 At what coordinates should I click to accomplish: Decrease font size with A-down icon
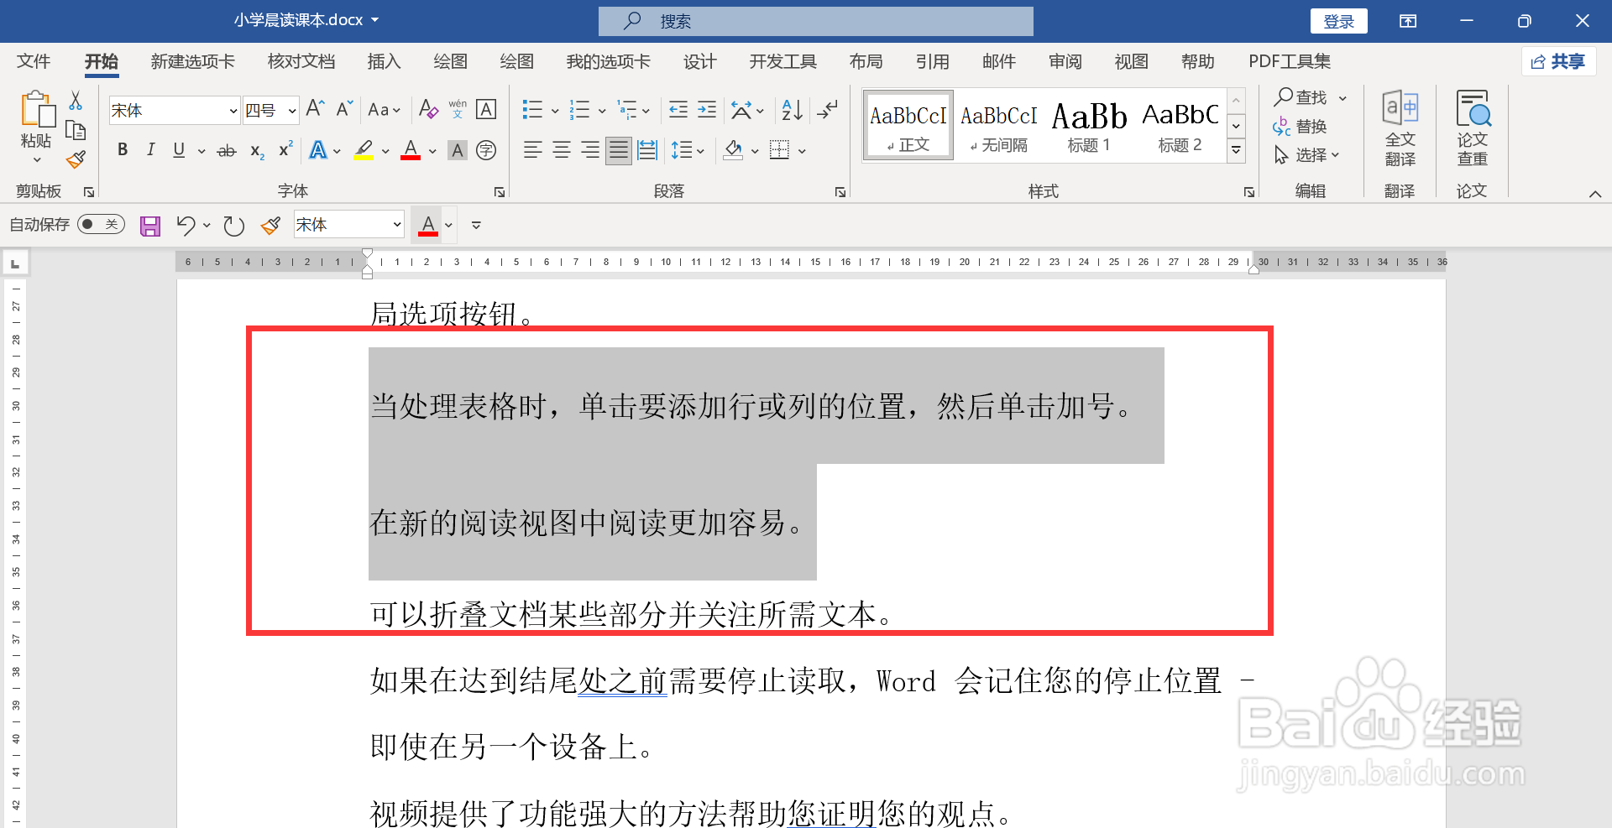344,109
